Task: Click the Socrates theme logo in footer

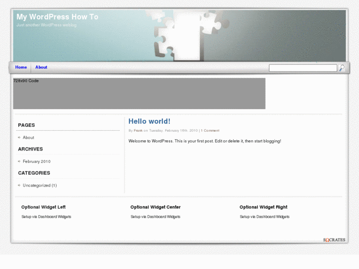Action: (334, 240)
